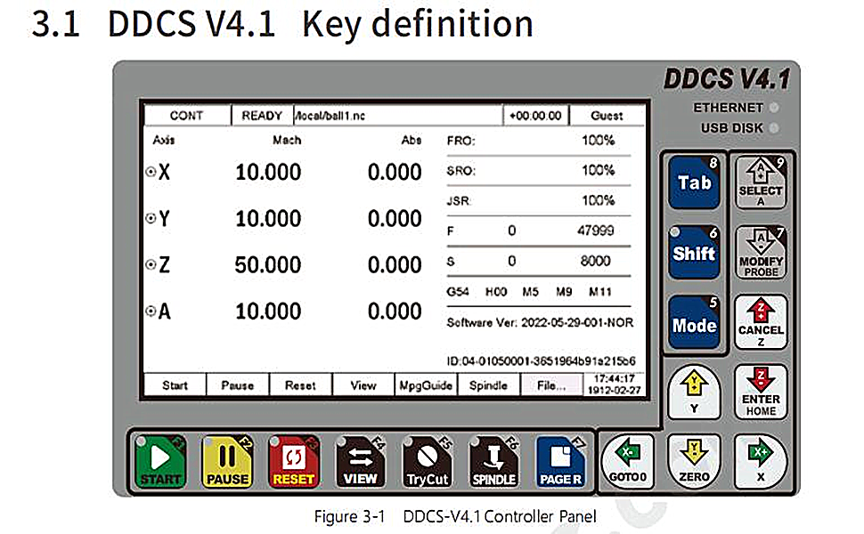Click the Pause softkey on screen
This screenshot has height=534, width=864.
[x=238, y=385]
